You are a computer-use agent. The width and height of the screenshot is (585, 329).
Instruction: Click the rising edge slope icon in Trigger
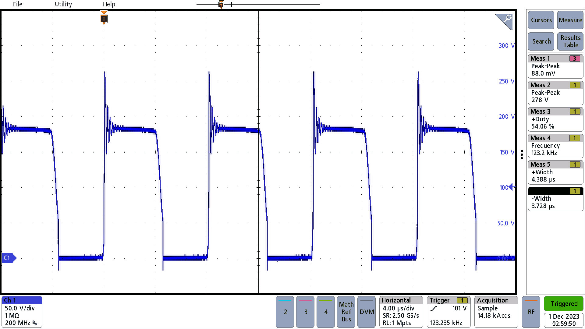[434, 309]
